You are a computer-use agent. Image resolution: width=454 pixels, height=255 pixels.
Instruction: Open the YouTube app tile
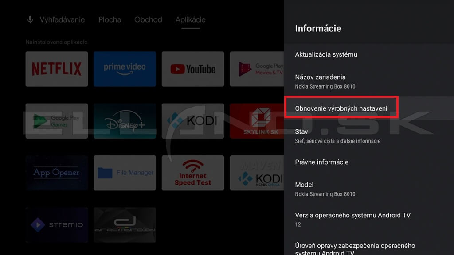192,69
